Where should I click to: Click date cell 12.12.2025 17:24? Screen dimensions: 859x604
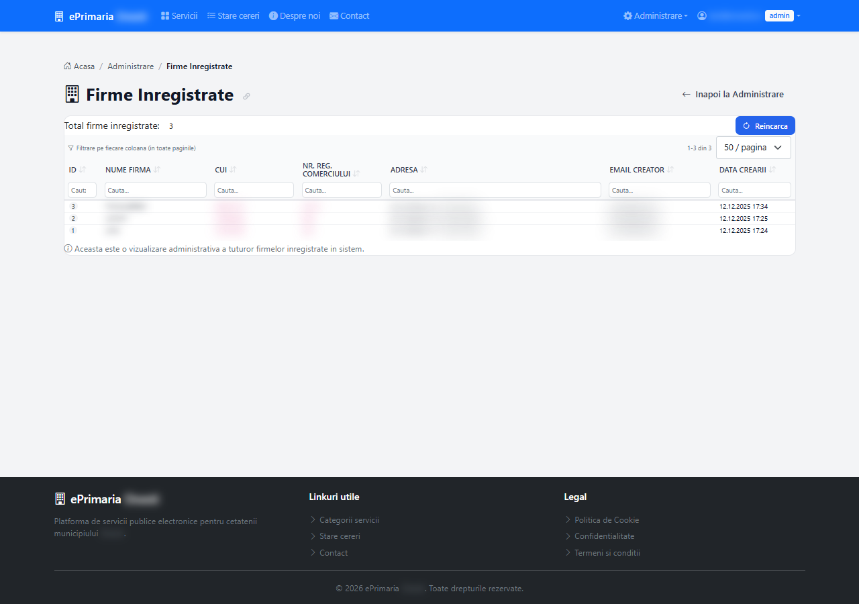[x=744, y=230]
